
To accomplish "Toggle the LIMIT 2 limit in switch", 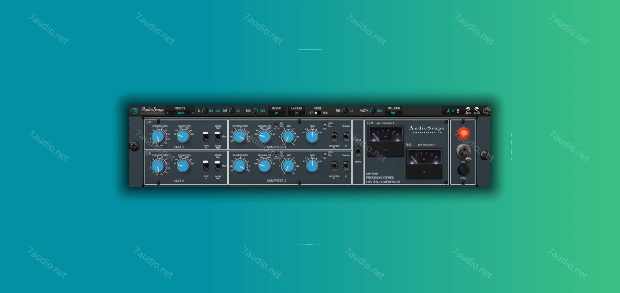I will point(206,165).
